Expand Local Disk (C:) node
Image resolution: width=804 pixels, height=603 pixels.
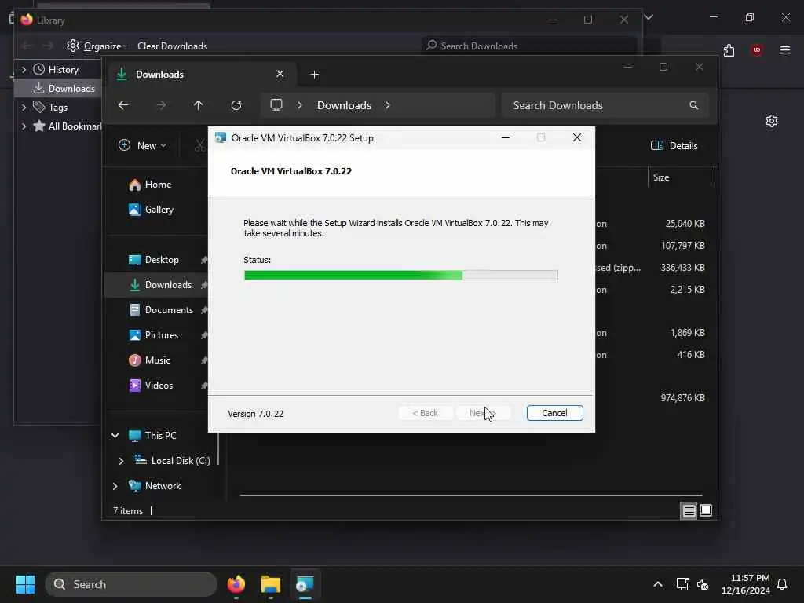[121, 460]
